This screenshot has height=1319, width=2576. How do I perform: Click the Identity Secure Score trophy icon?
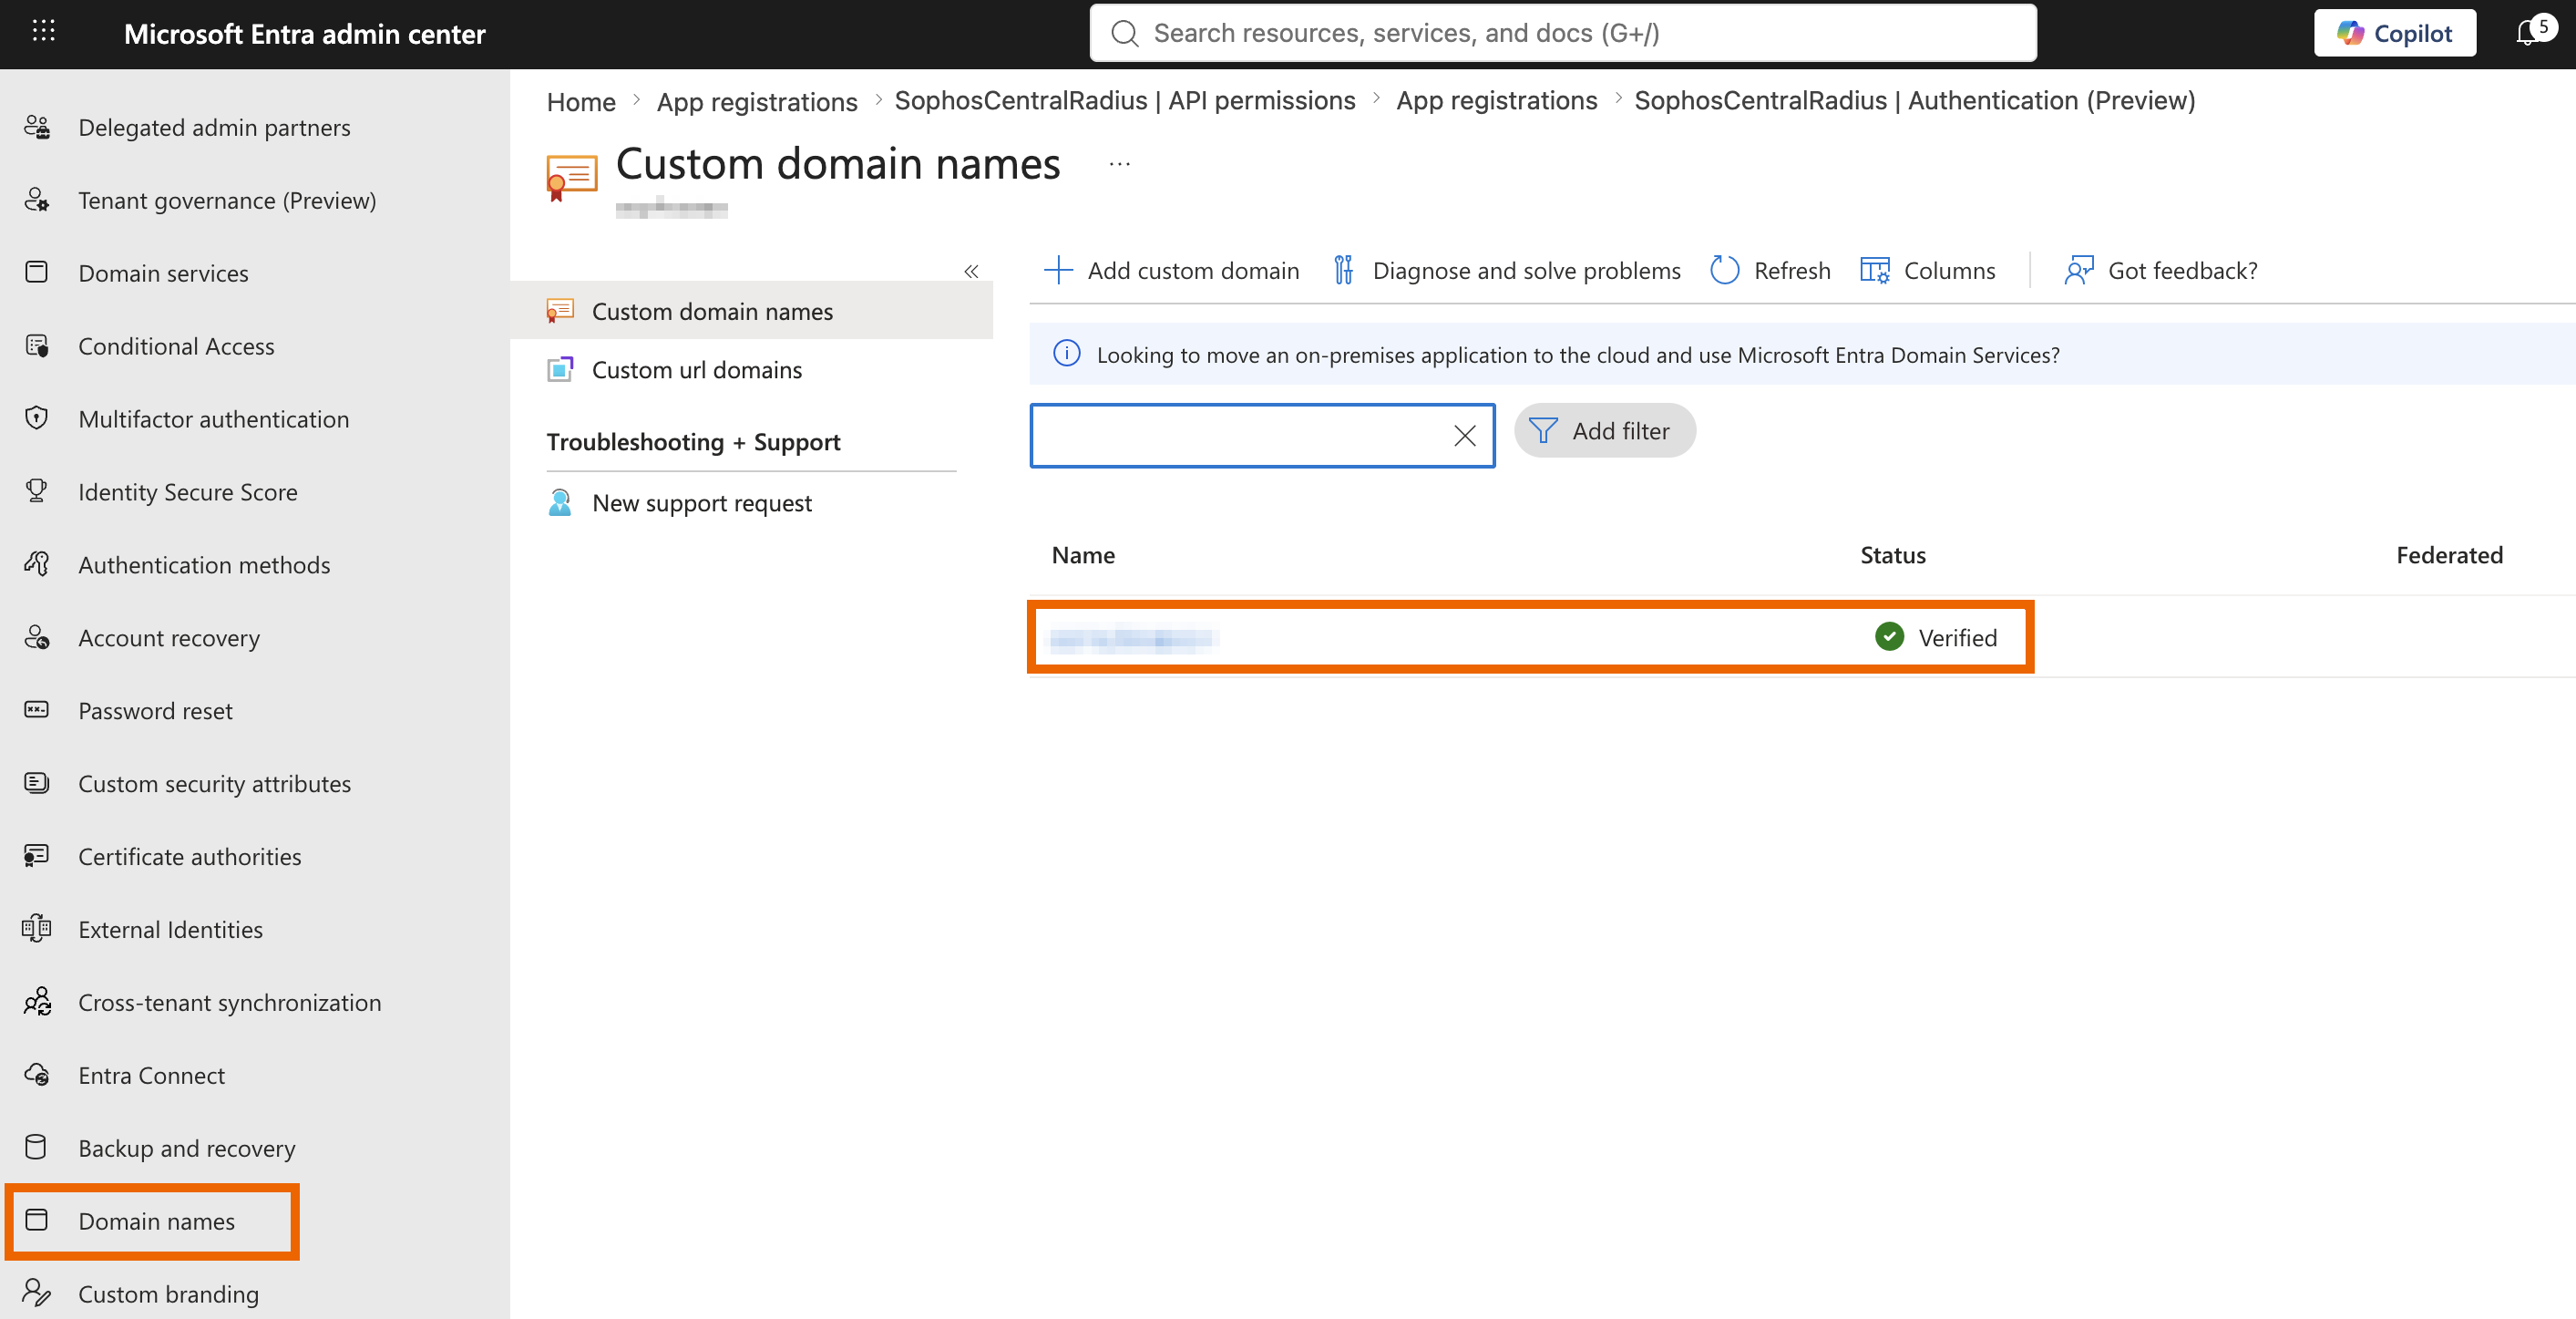[x=37, y=491]
